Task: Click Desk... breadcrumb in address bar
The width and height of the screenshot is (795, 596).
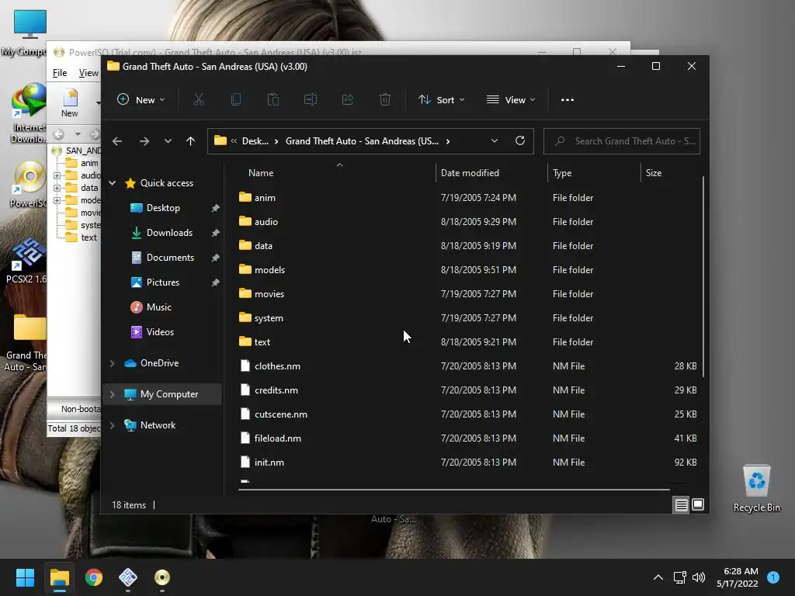Action: [255, 141]
